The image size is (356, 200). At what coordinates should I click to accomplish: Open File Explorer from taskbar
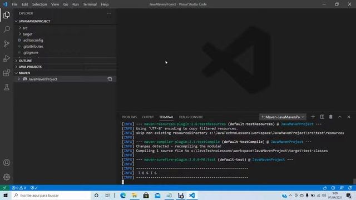click(x=135, y=195)
